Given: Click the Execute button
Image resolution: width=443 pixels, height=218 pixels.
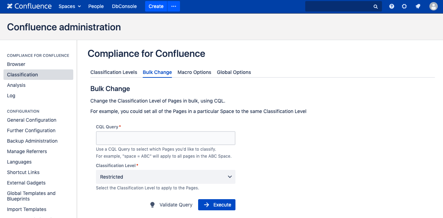Looking at the screenshot, I should click(217, 204).
